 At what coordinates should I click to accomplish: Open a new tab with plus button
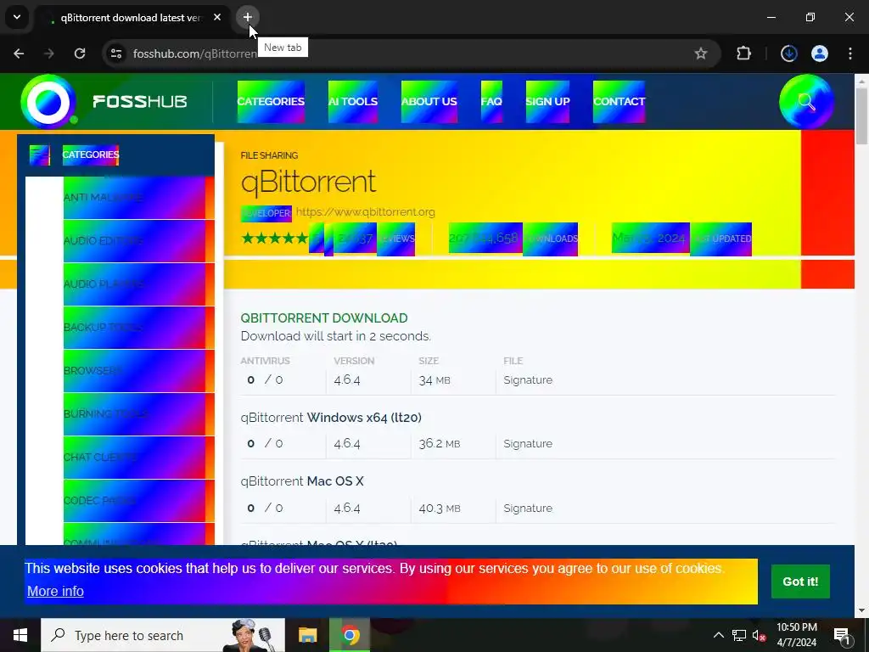coord(247,17)
